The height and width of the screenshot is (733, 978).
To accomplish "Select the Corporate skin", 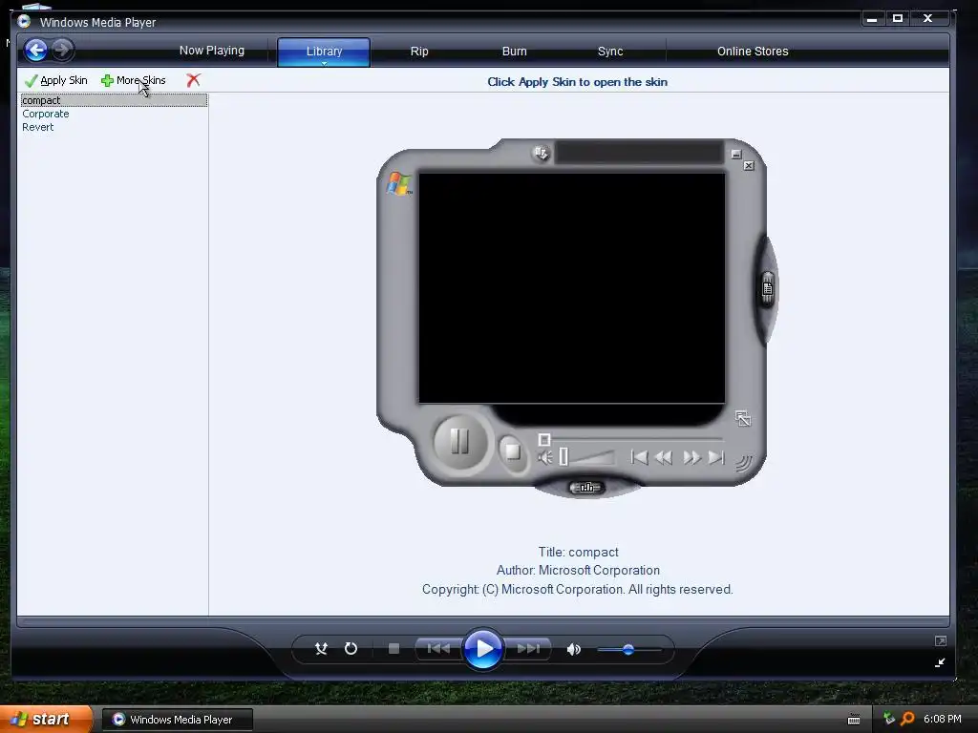I will click(46, 115).
